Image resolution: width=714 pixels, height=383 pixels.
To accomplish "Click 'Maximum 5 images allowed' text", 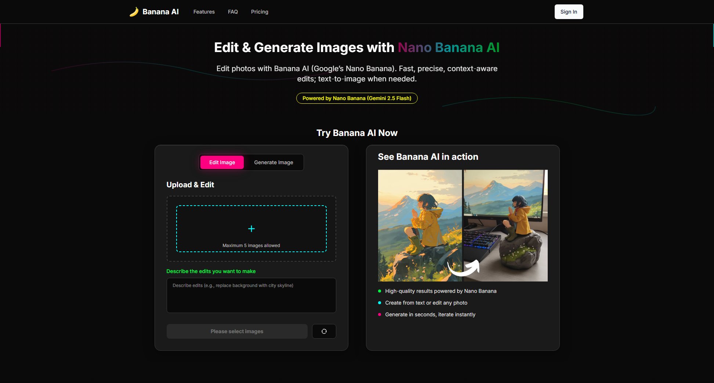I will tap(251, 246).
